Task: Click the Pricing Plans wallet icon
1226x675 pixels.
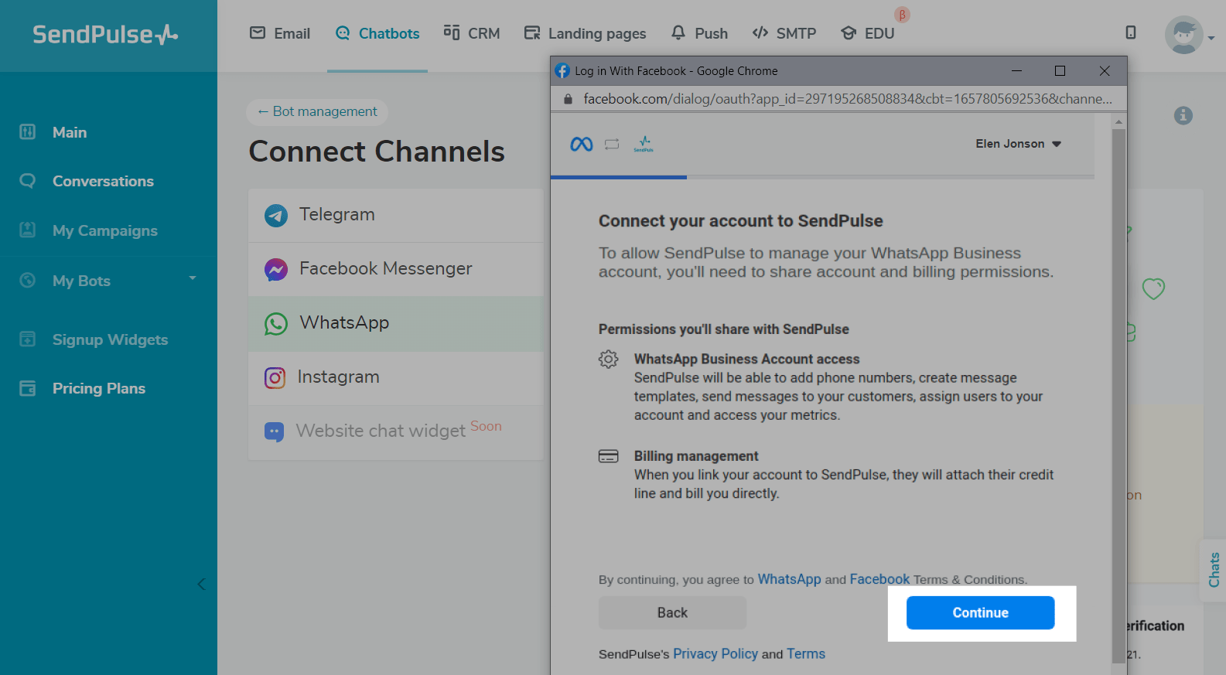Action: 27,388
